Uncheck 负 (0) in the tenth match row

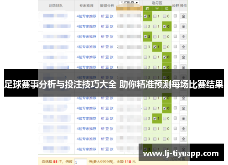click(x=165, y=108)
